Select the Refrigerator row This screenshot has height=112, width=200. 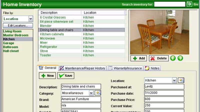pos(82,47)
